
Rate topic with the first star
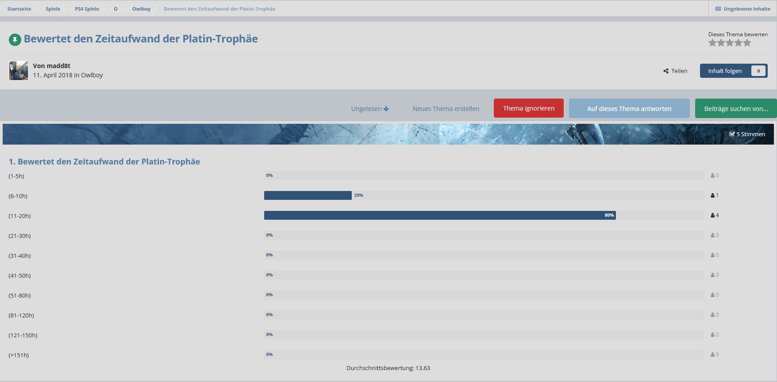coord(712,43)
